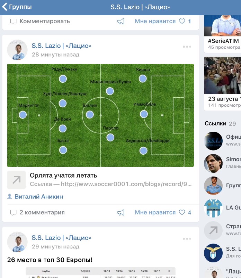Open the '23 августа' fans video thumbnail
Screen dimensions: 241x278
click(222, 75)
